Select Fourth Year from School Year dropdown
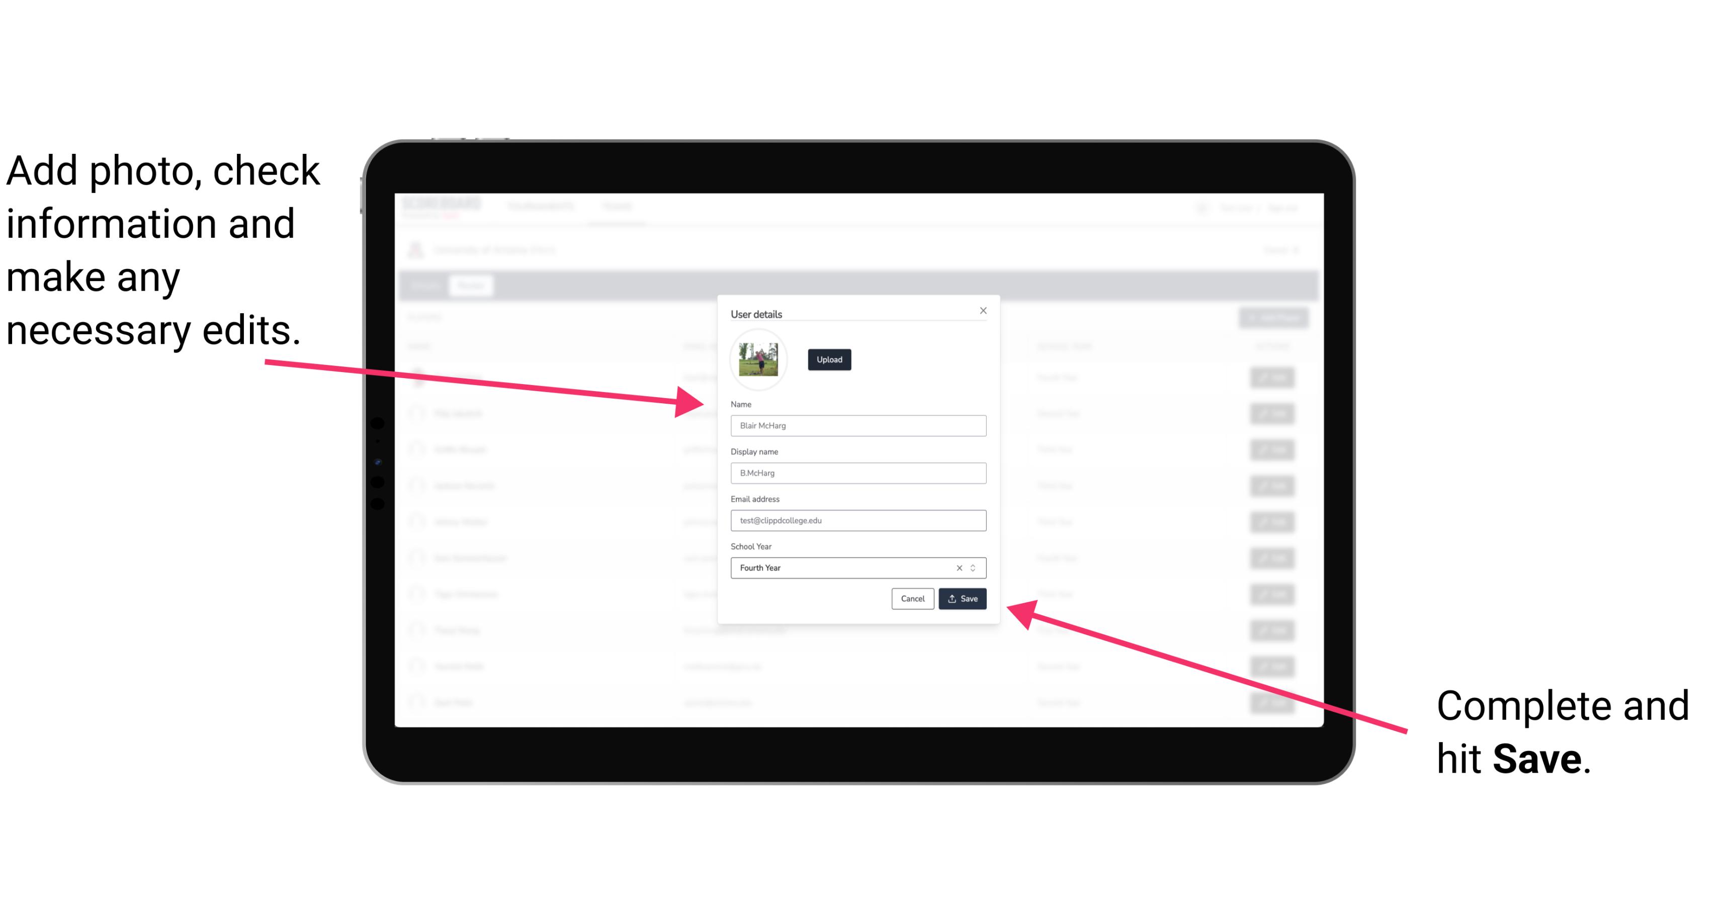Viewport: 1716px width, 923px height. pos(856,566)
